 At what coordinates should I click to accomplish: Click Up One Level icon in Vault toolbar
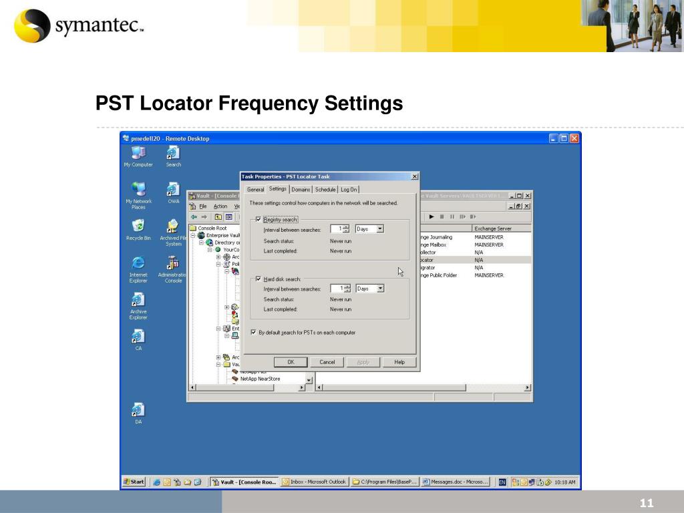(x=218, y=217)
